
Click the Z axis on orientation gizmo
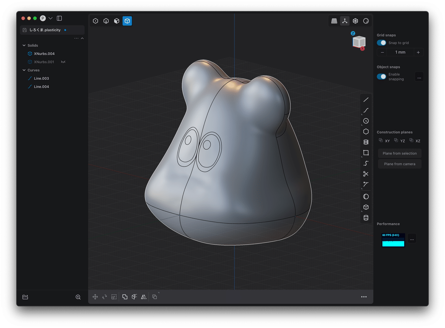(353, 33)
